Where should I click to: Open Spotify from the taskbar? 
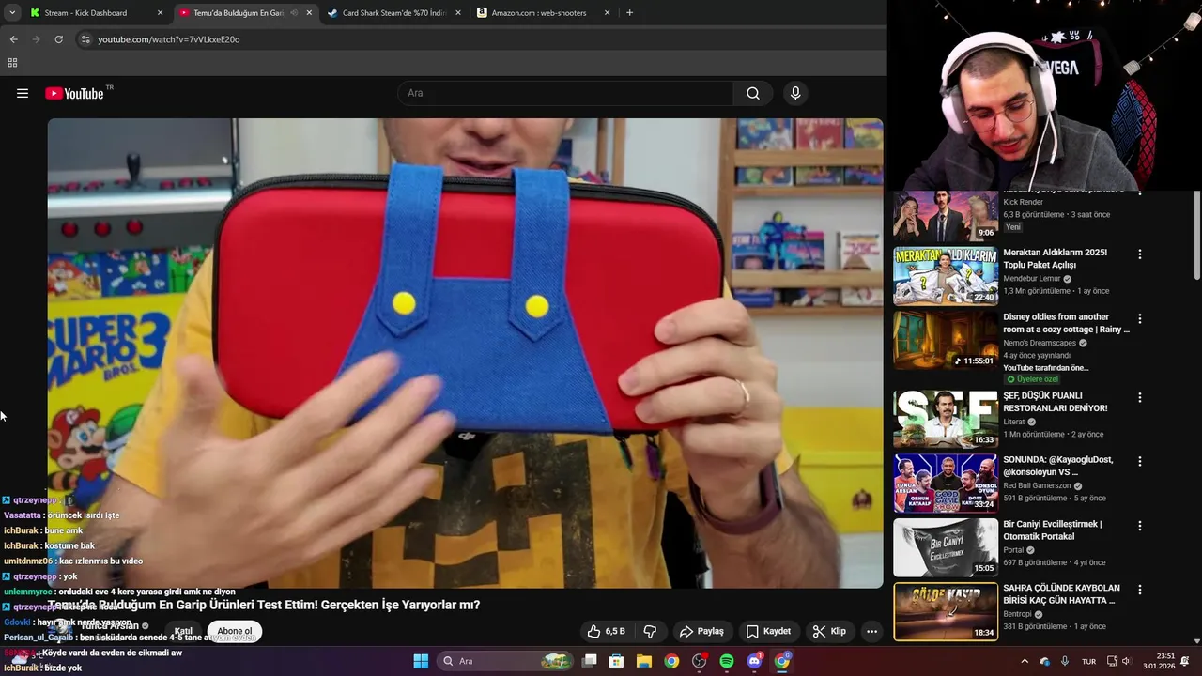tap(727, 661)
